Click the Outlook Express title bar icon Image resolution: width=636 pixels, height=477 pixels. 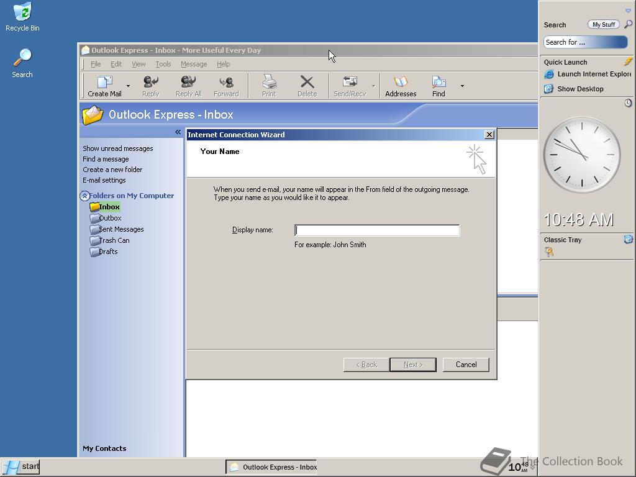pyautogui.click(x=85, y=50)
